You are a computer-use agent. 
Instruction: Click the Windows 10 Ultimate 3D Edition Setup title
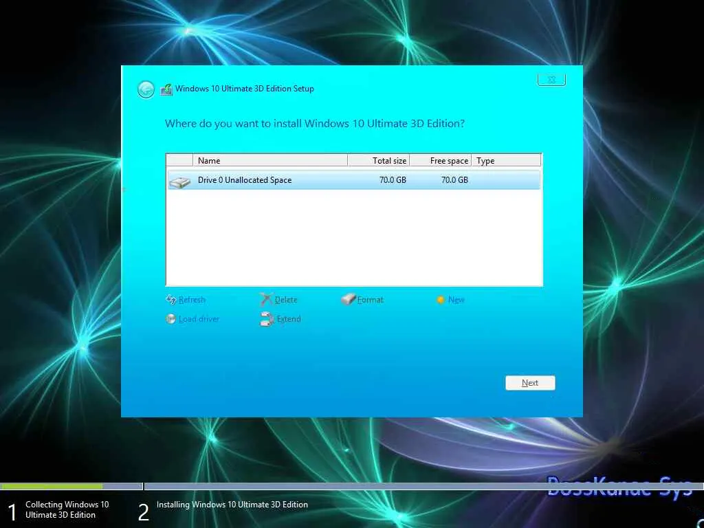point(244,89)
